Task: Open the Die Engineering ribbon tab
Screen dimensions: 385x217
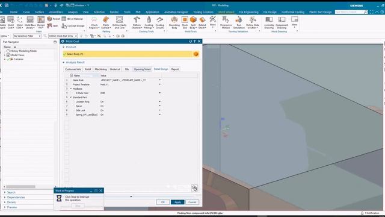Action: 248,12
